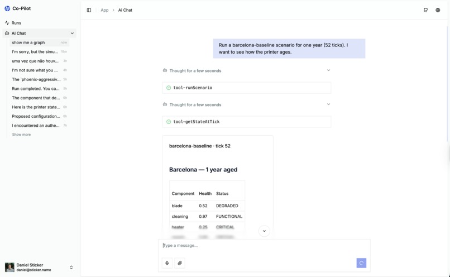The width and height of the screenshot is (450, 277).
Task: Open chat 'show me a graph'
Action: [x=40, y=42]
